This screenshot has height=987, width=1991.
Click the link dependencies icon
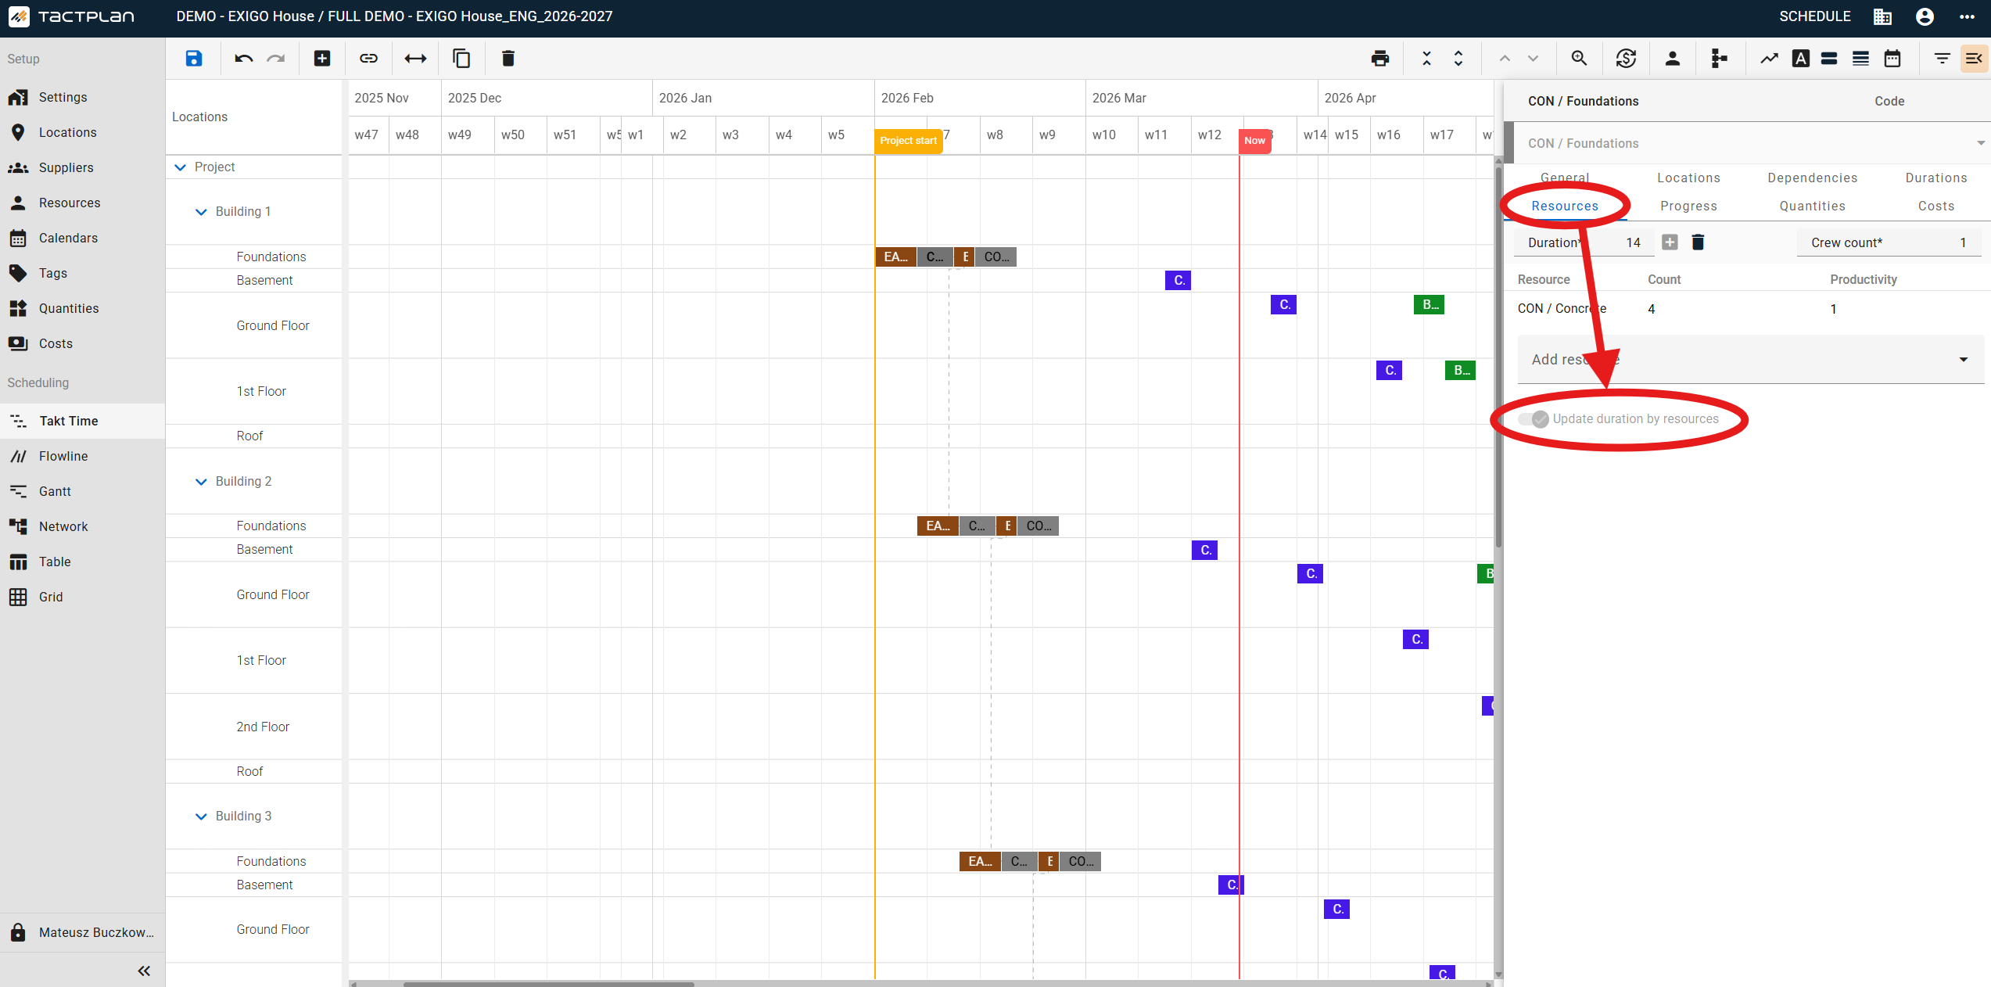[x=368, y=58]
